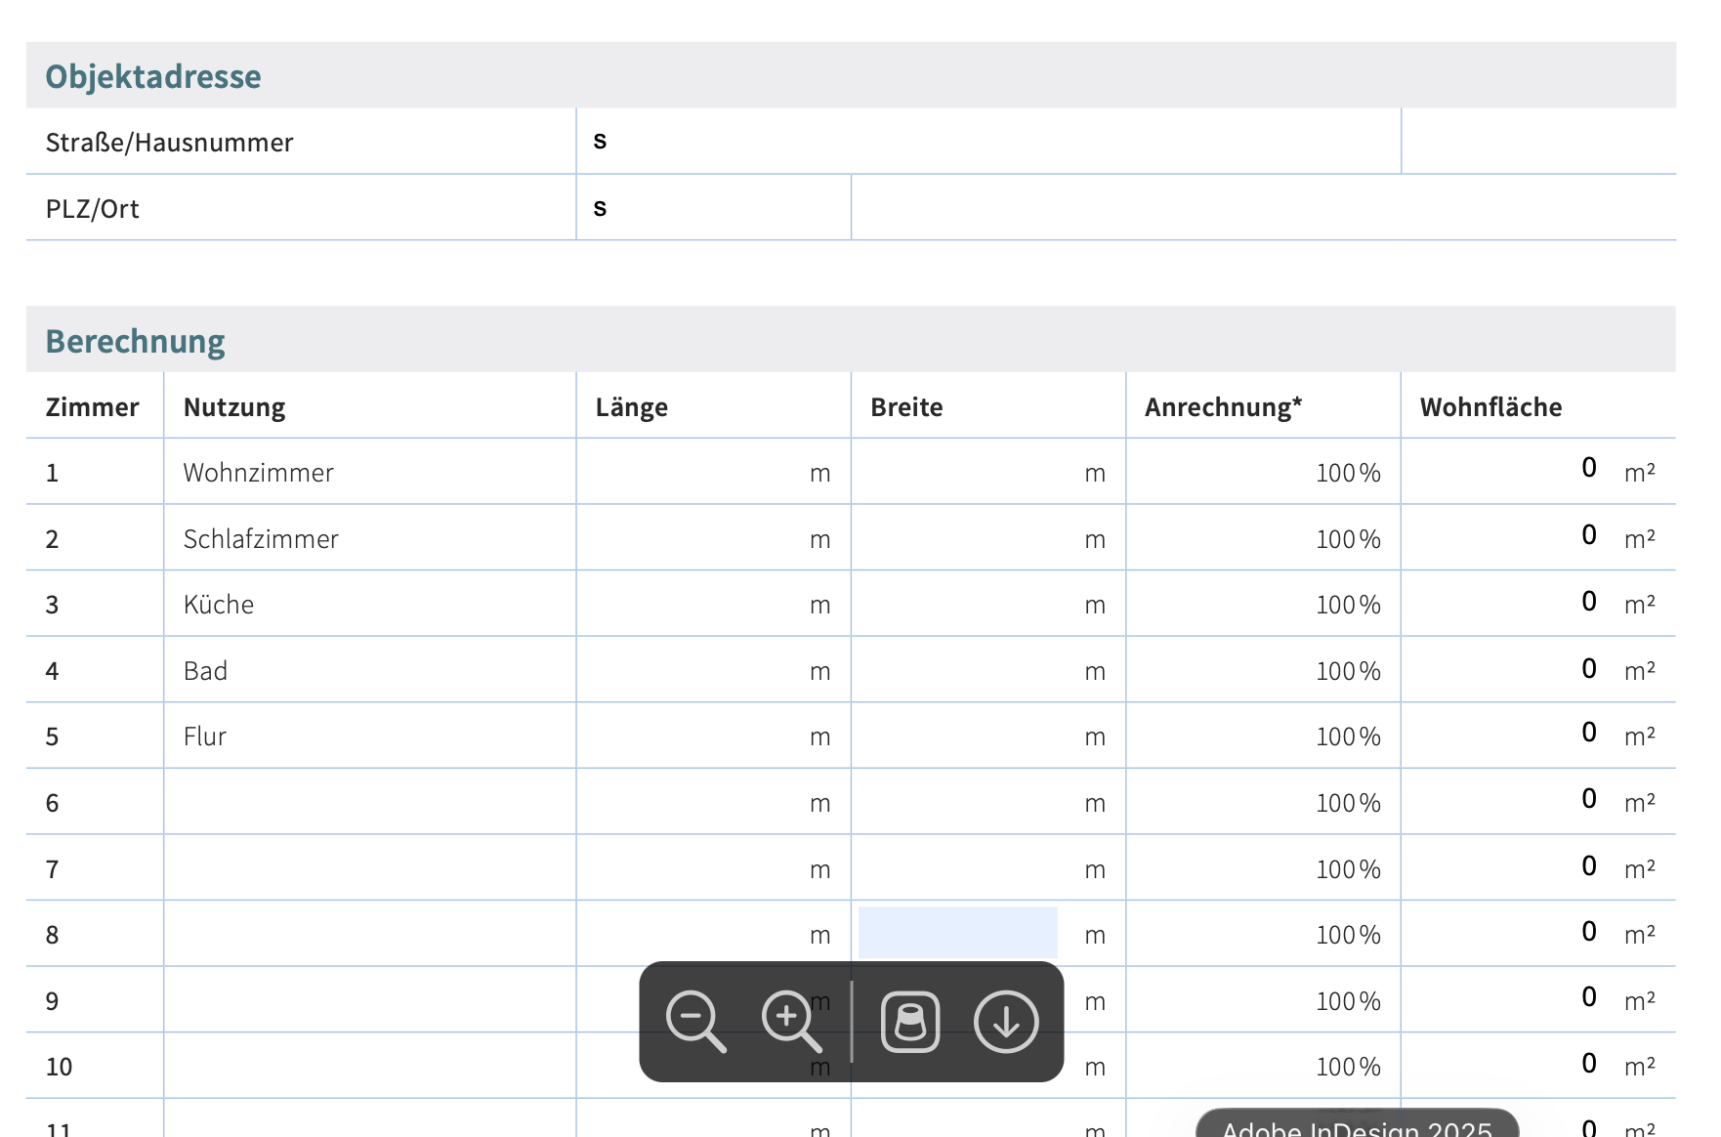
Task: Click the Breite field for Wohnzimmer
Action: 967,472
